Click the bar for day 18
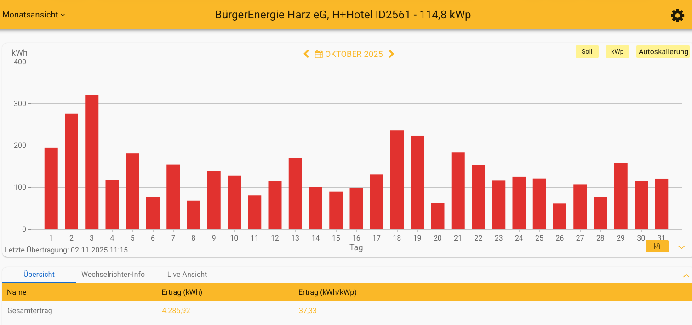Viewport: 692px width, 325px height. click(x=397, y=179)
